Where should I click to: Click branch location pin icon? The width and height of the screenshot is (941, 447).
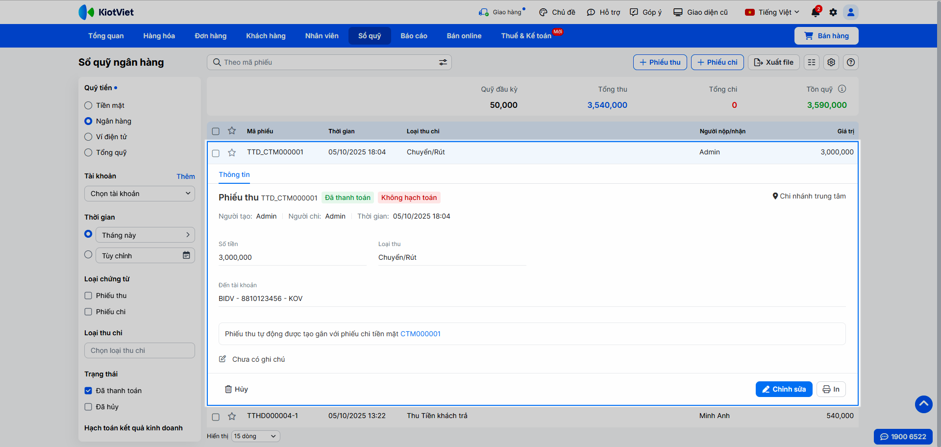click(x=775, y=196)
